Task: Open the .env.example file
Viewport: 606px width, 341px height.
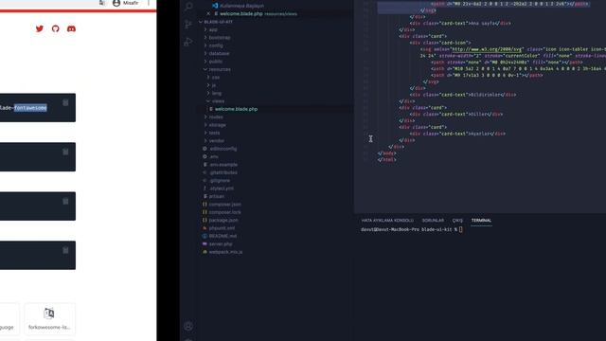Action: point(223,164)
